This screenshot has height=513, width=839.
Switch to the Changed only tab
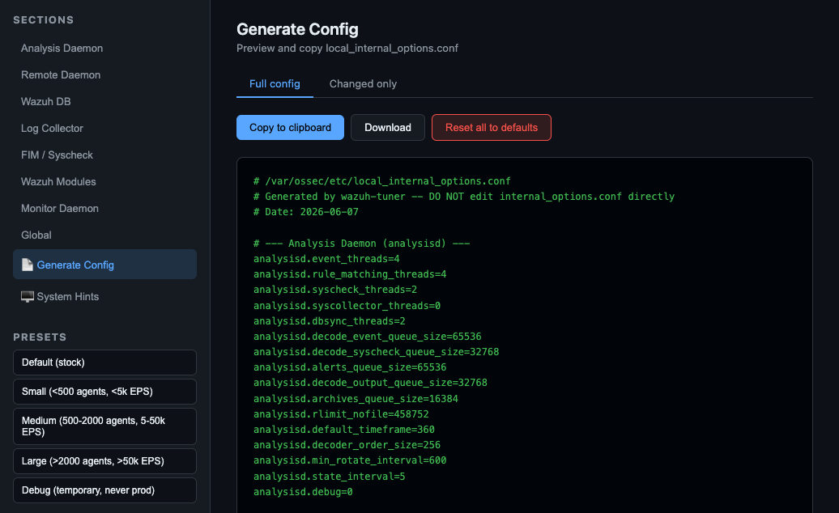click(x=363, y=84)
